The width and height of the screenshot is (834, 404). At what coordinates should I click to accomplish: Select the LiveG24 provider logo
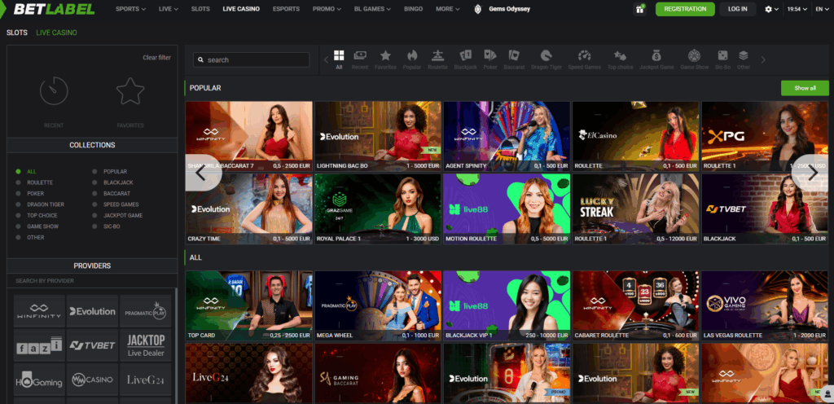pyautogui.click(x=146, y=380)
